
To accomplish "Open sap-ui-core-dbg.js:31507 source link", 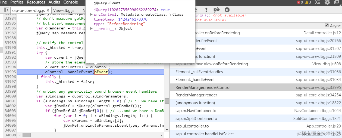I will (x=318, y=49).
